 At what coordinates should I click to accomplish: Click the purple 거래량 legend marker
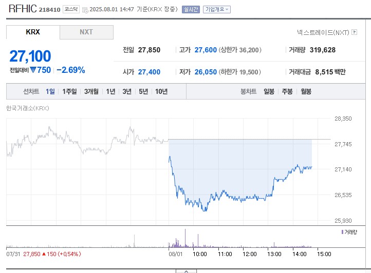(343, 232)
